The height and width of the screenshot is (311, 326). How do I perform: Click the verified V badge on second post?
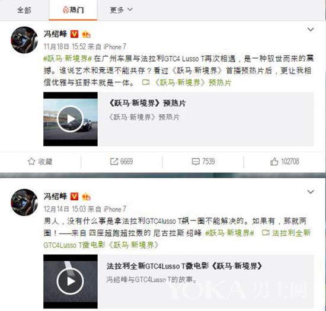tap(75, 196)
